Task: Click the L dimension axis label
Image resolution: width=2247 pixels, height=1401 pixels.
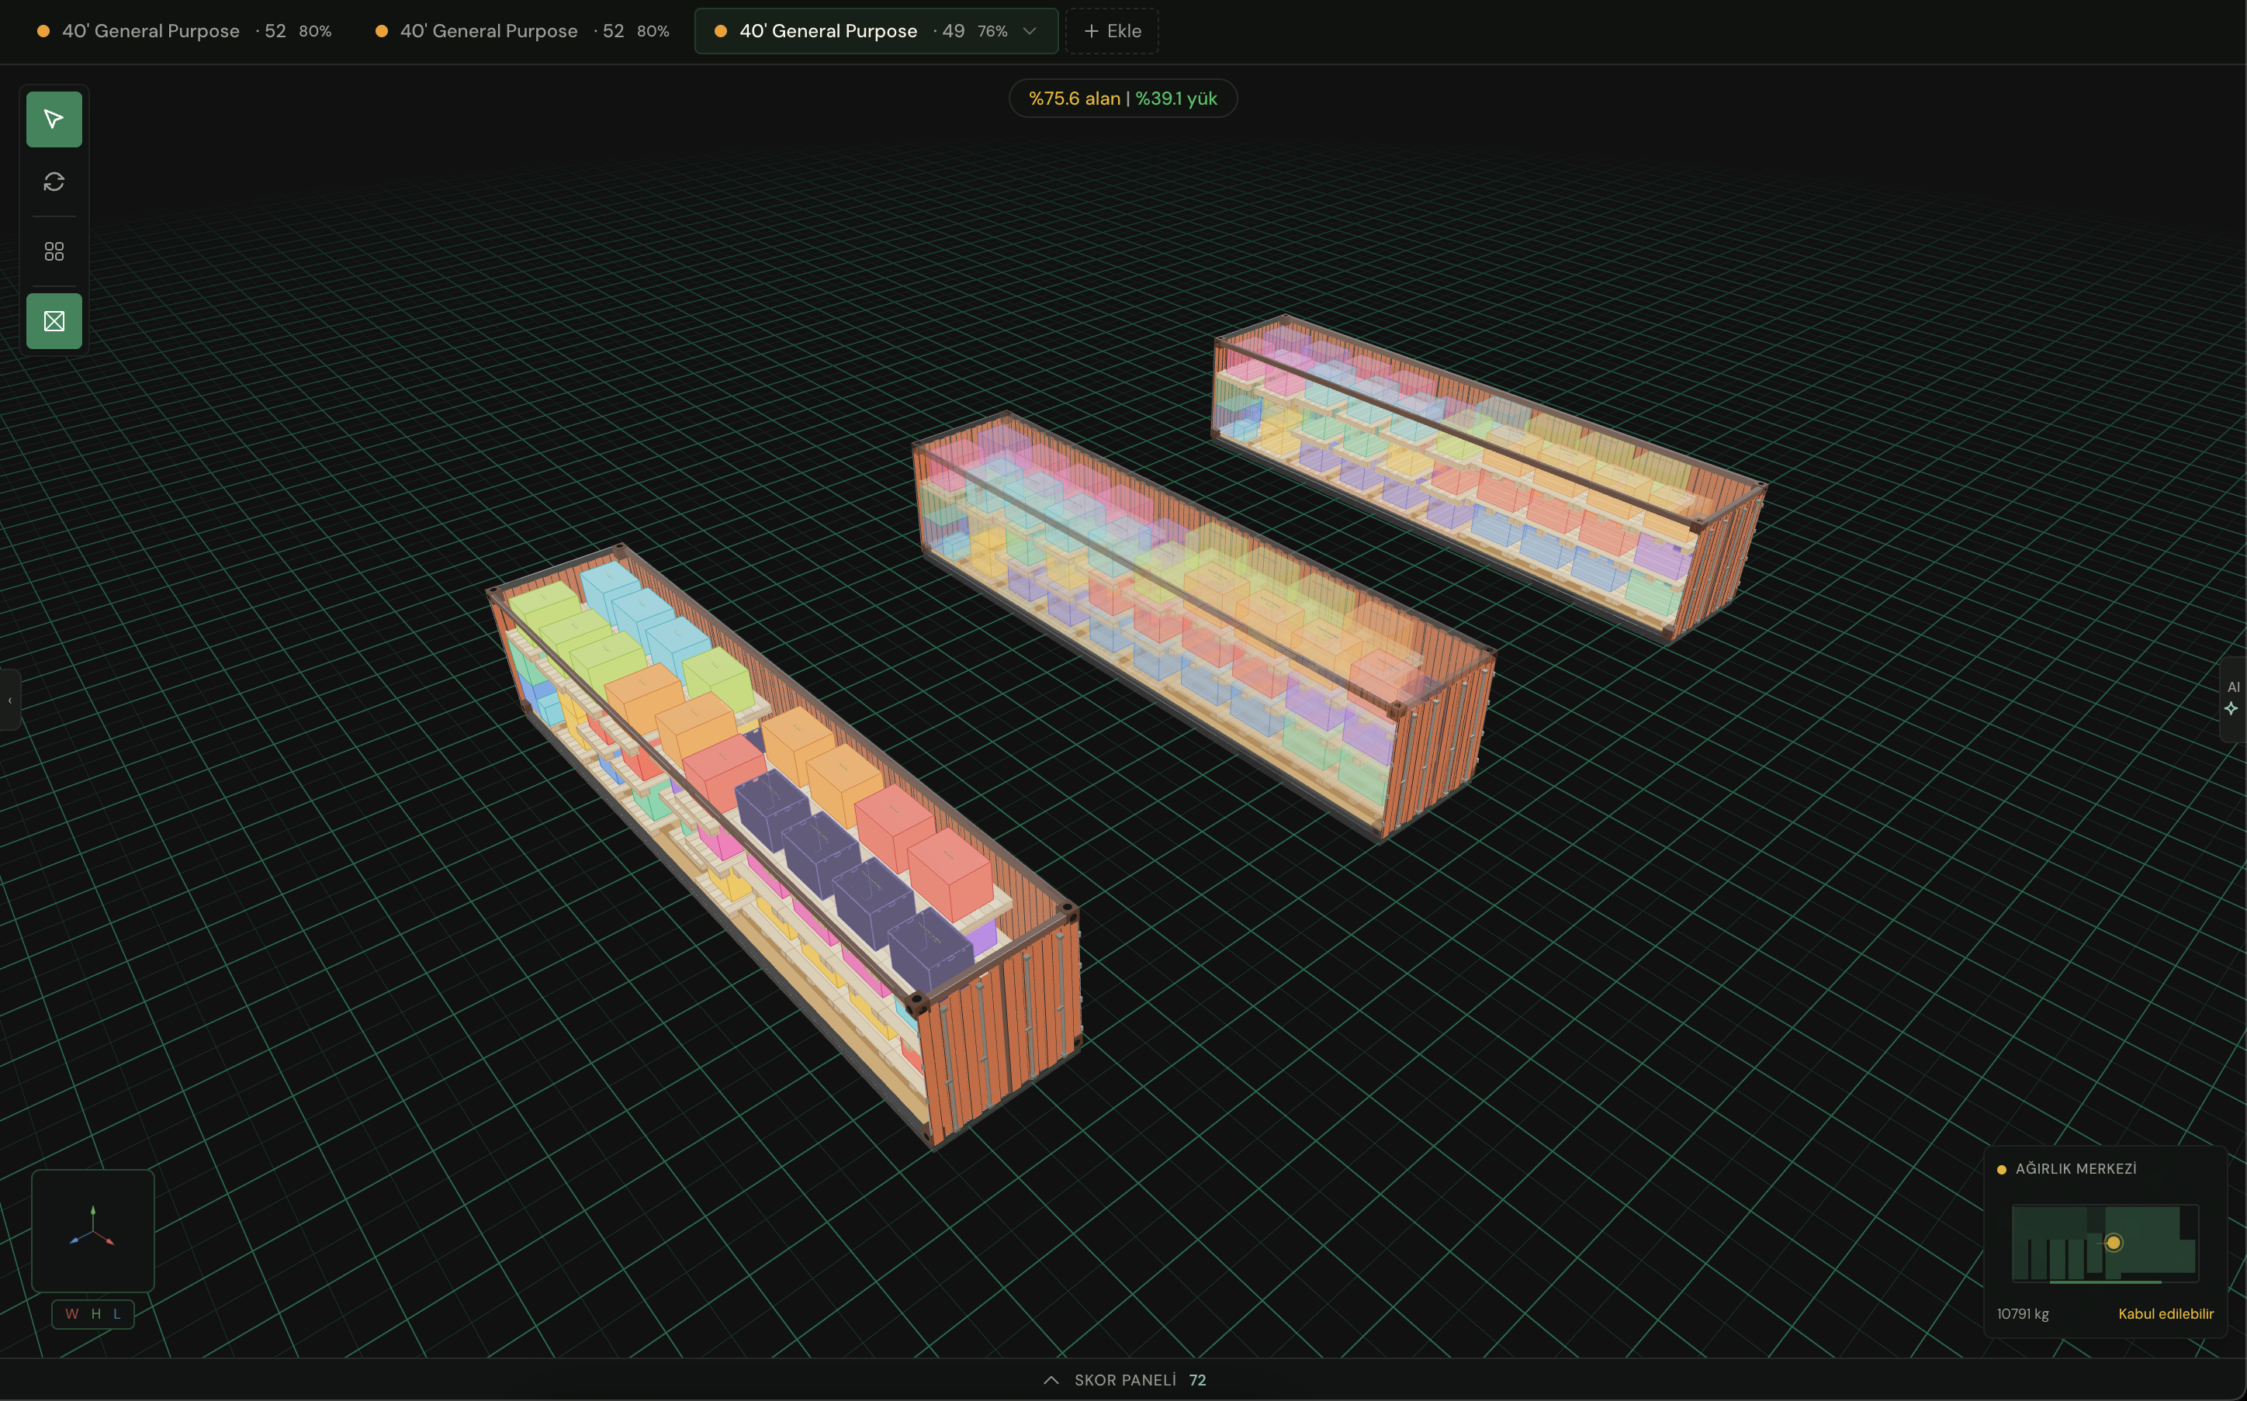Action: 116,1314
